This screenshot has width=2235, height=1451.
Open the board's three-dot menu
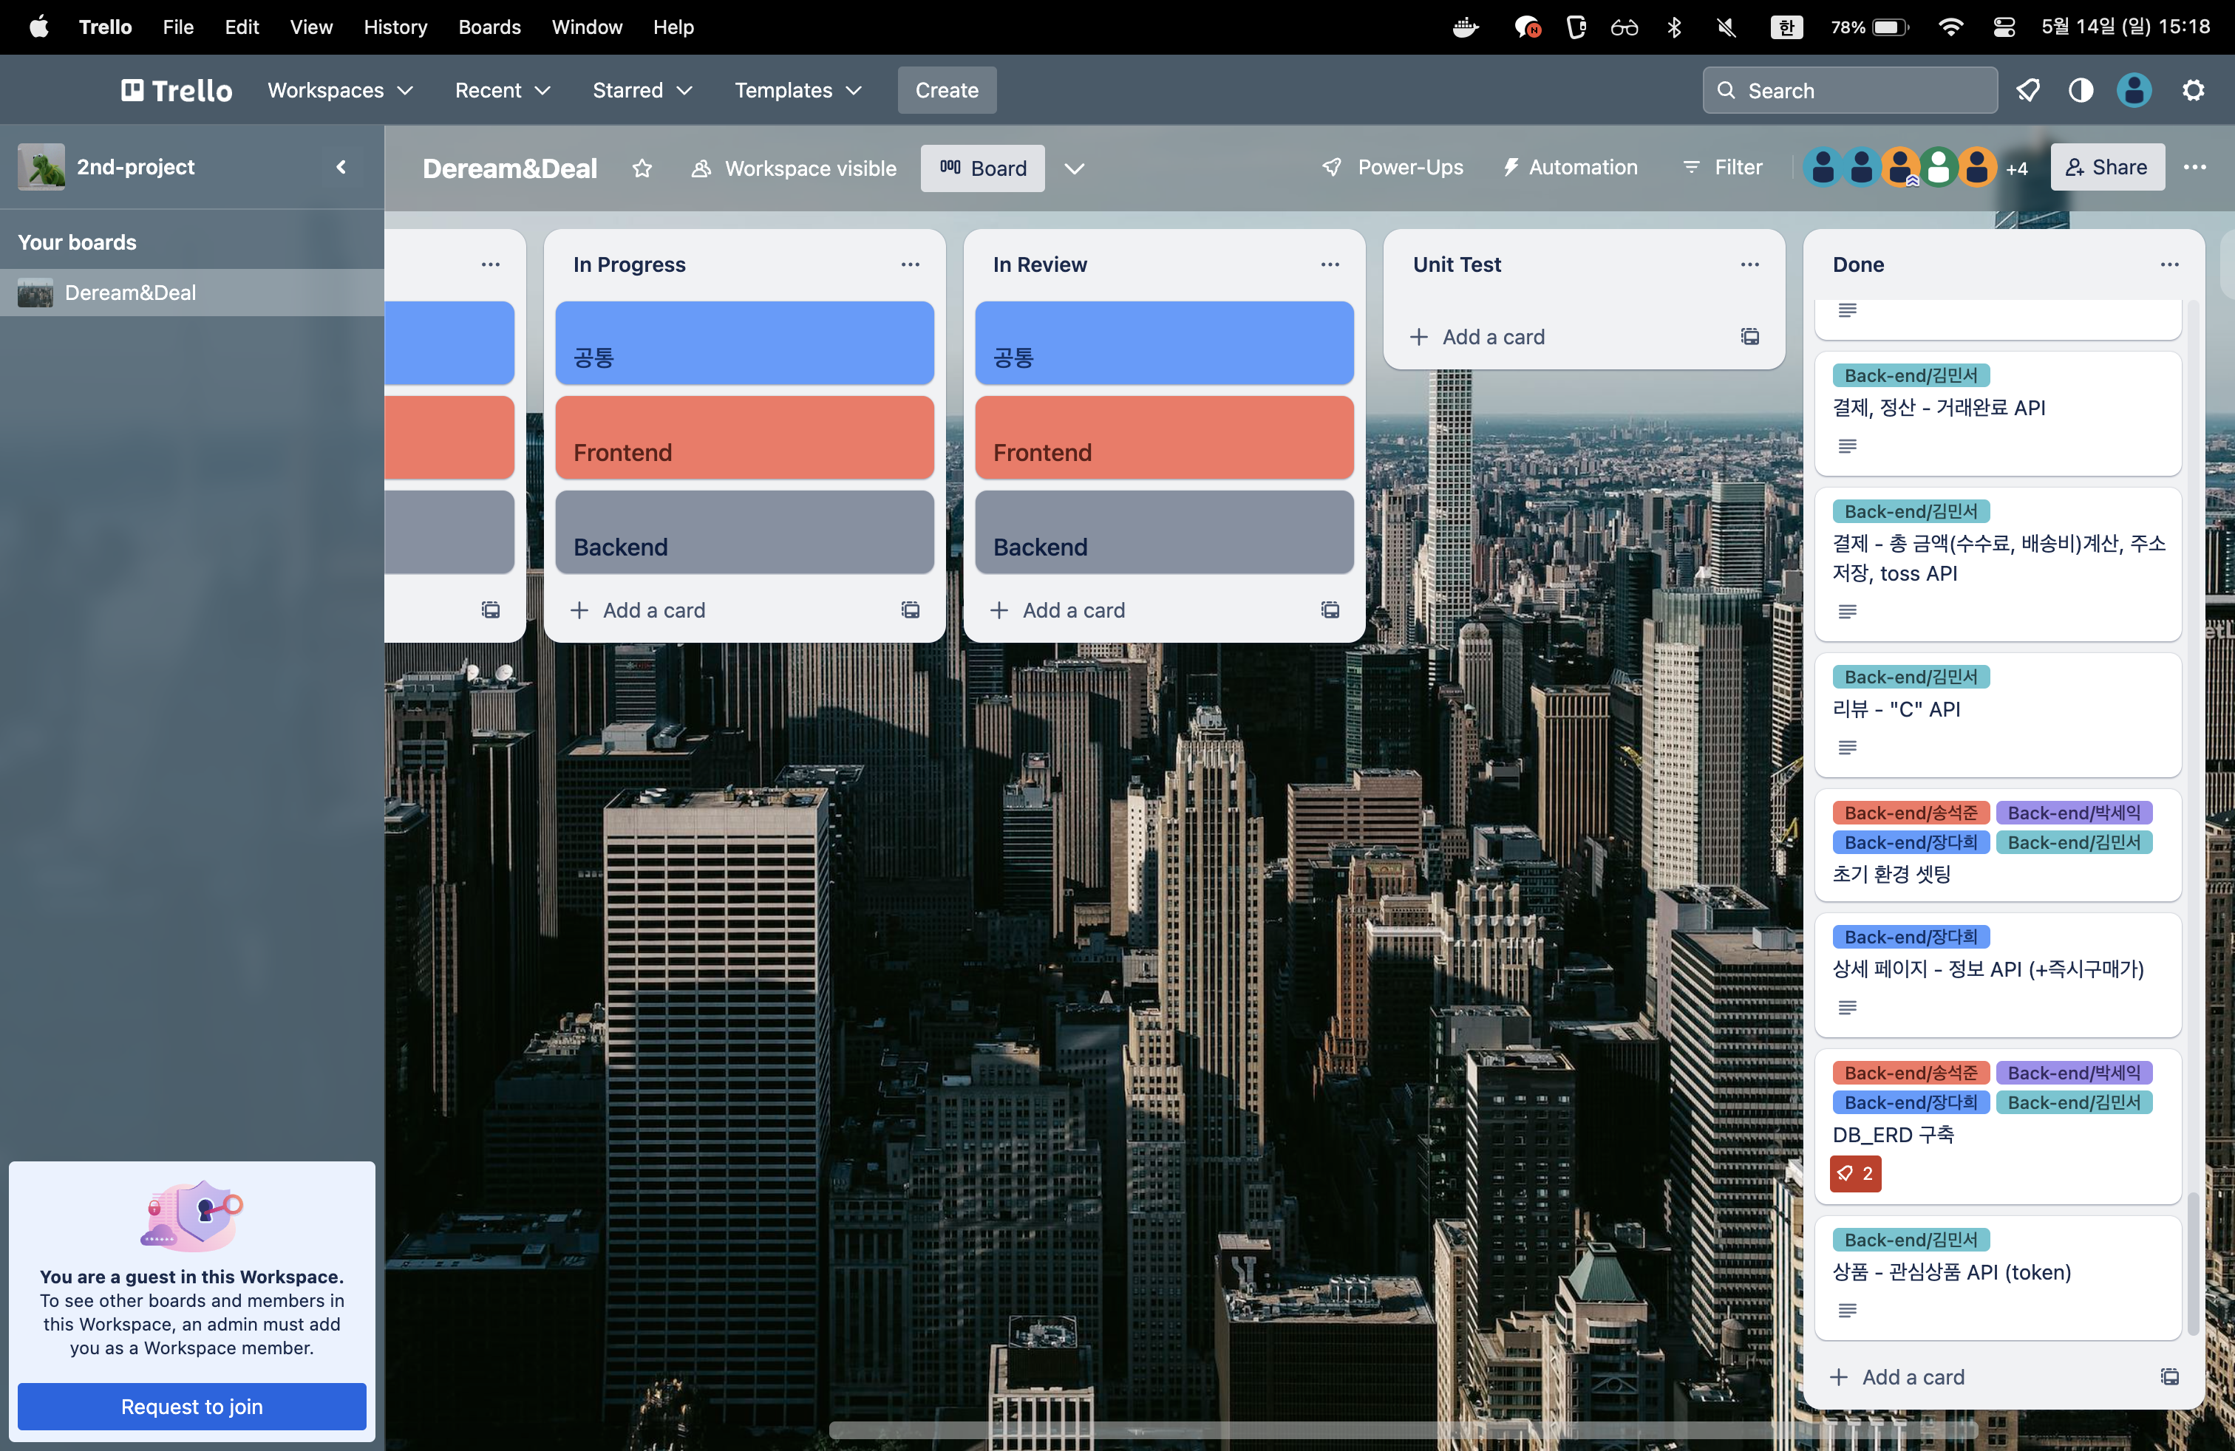(x=2194, y=167)
